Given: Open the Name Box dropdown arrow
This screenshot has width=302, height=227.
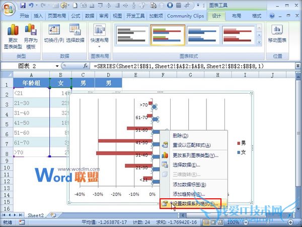Looking at the screenshot, I should (57, 66).
